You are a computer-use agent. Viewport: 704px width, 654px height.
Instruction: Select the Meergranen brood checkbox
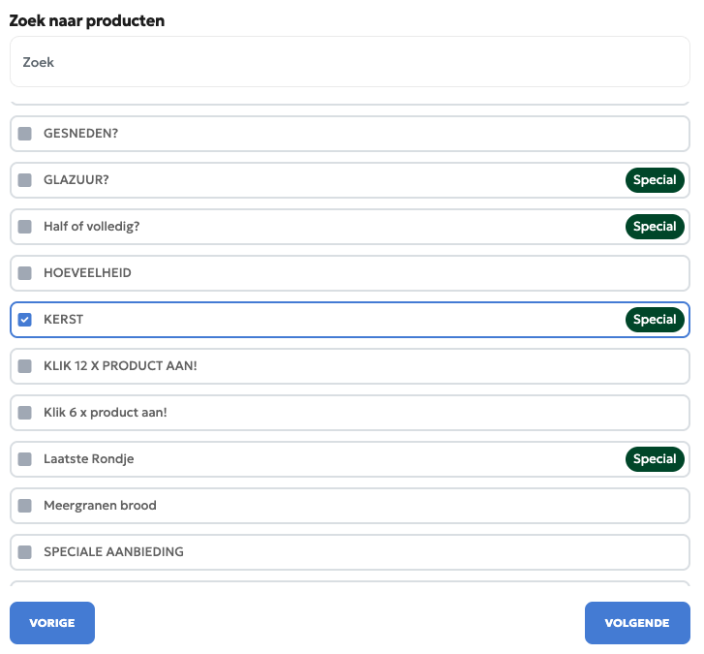click(x=25, y=506)
